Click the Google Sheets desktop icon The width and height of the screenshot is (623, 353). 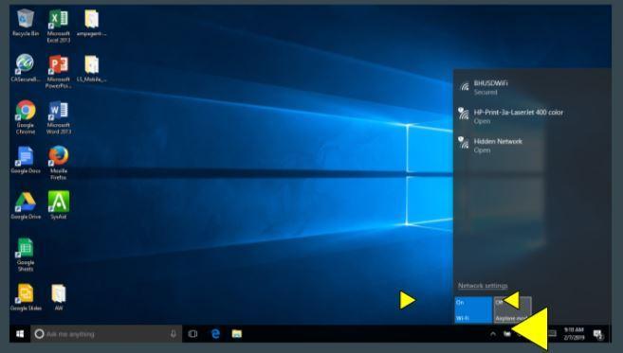coord(26,255)
